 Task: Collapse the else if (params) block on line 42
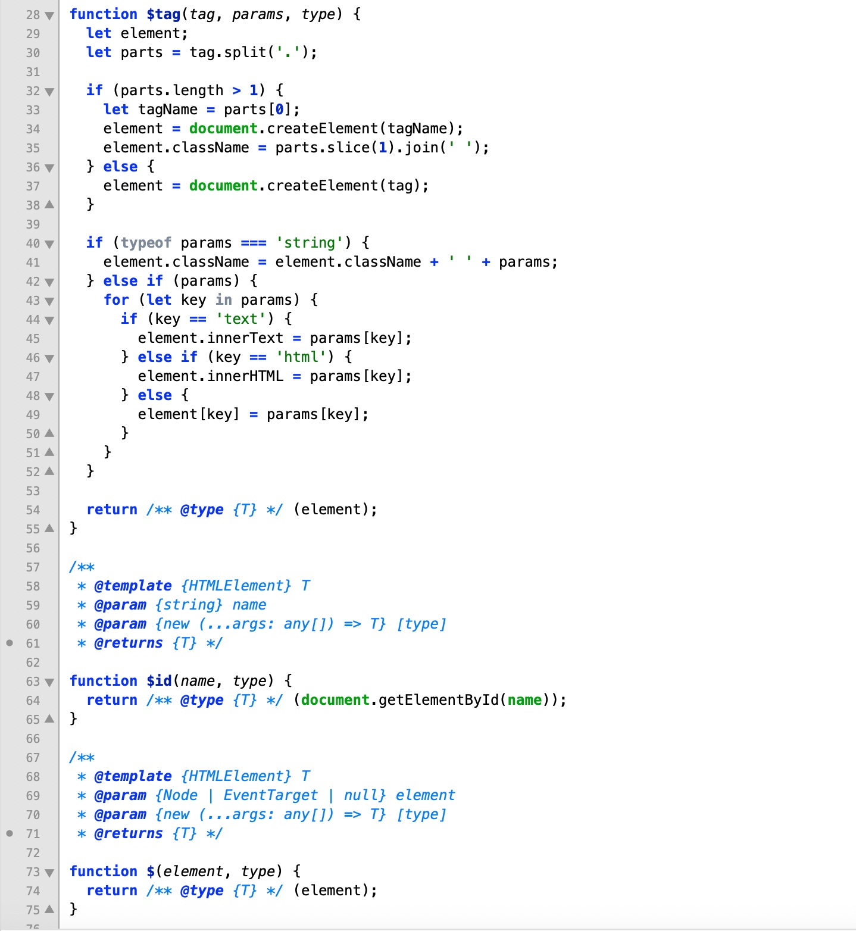pyautogui.click(x=49, y=282)
